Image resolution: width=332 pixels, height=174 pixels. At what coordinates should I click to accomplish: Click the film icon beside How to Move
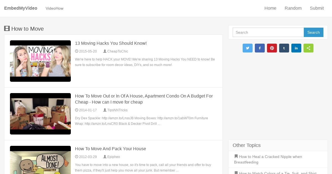(x=7, y=28)
